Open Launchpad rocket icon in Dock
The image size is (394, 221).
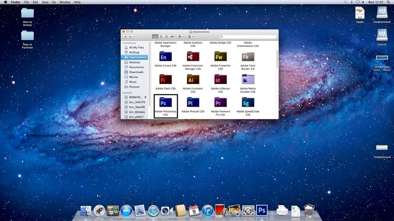[99, 211]
